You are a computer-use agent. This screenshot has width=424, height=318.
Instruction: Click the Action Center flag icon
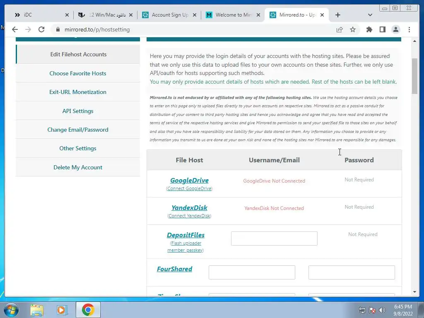(372, 310)
